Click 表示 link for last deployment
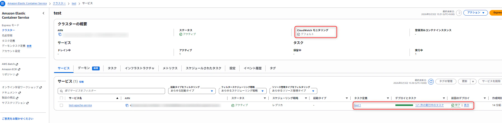Image resolution: width=502 pixels, height=123 pixels. point(466,105)
